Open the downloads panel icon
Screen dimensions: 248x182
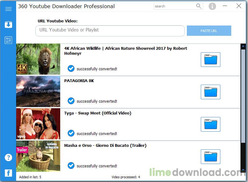point(8,25)
